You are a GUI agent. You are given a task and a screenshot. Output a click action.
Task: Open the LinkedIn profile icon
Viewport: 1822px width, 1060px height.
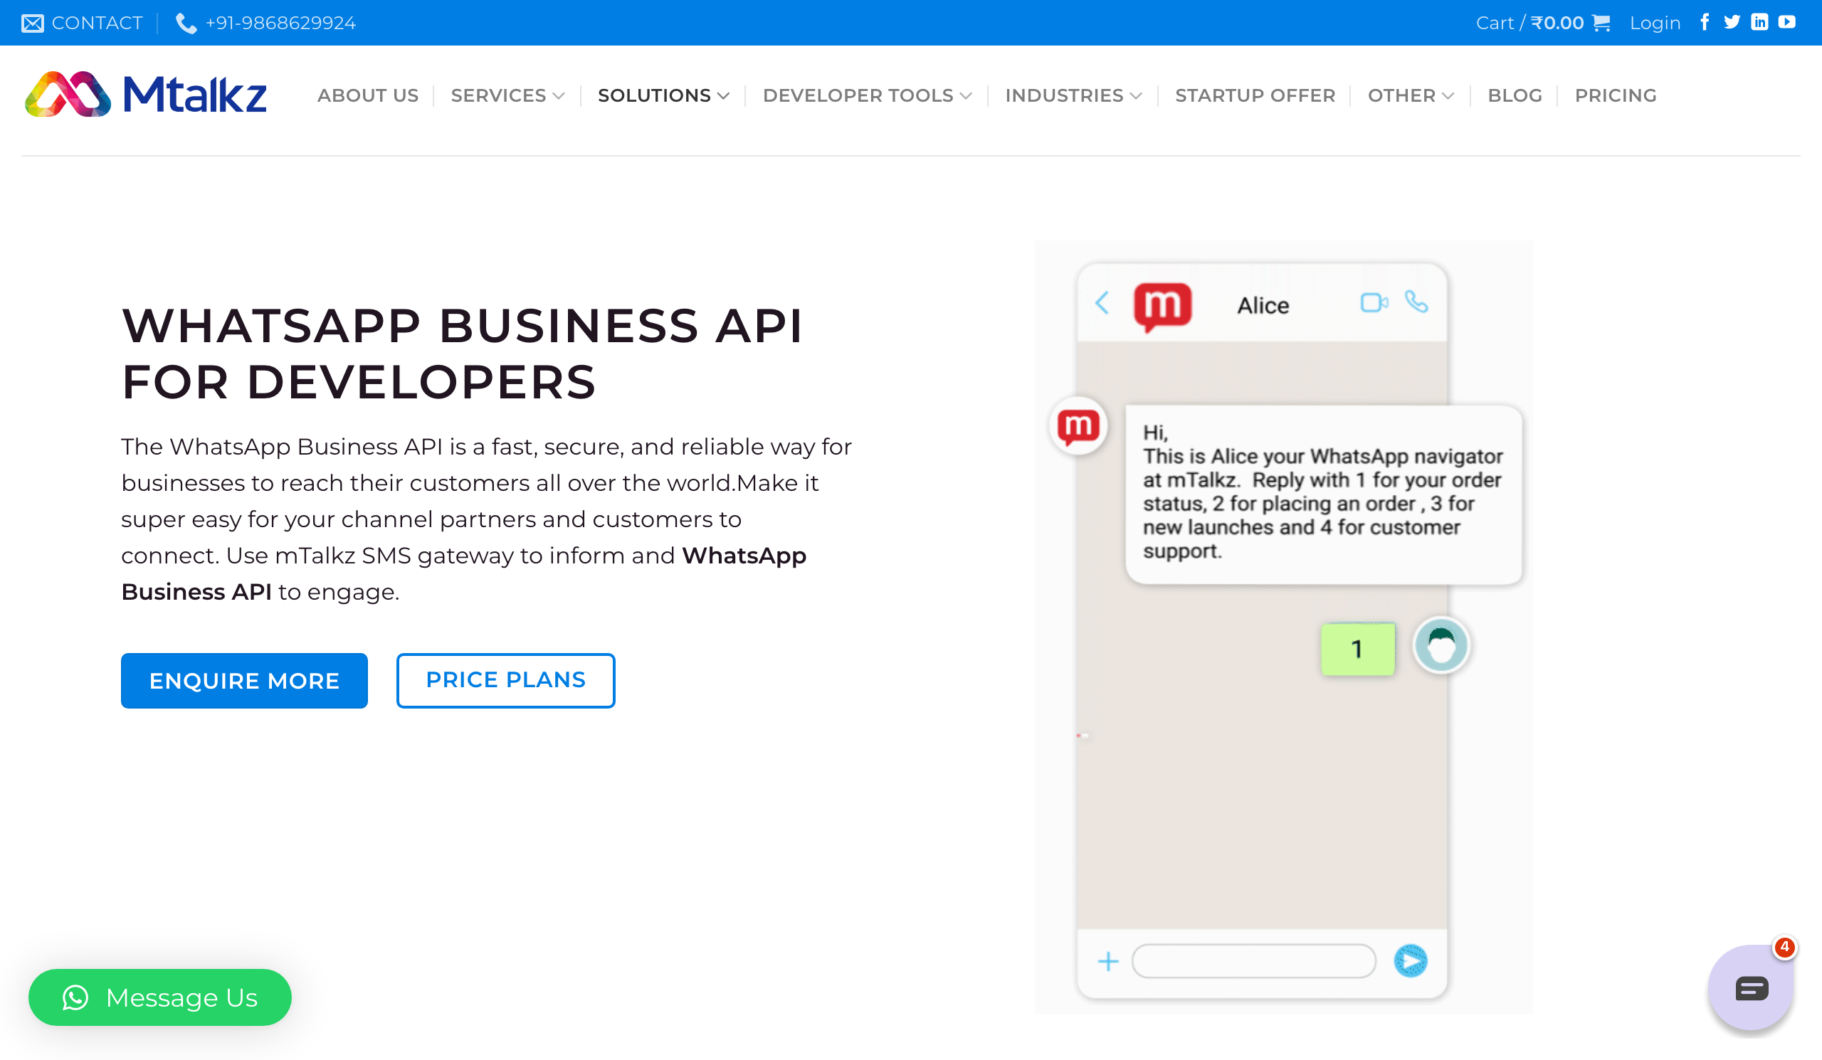pos(1759,22)
